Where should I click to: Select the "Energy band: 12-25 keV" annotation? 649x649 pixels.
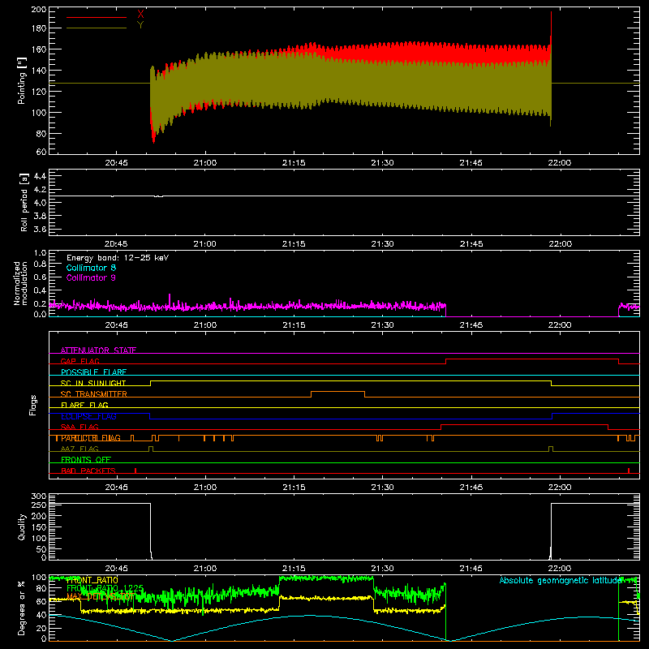tap(118, 258)
